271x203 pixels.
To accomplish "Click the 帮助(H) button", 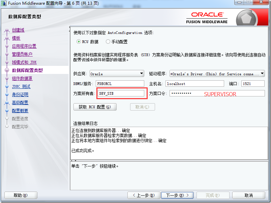I will [21, 195].
